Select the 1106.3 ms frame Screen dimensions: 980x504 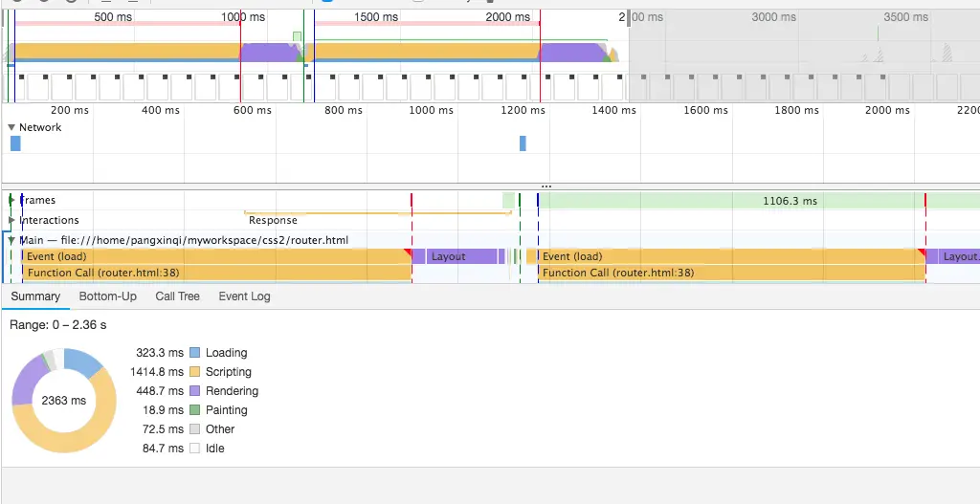(x=759, y=201)
